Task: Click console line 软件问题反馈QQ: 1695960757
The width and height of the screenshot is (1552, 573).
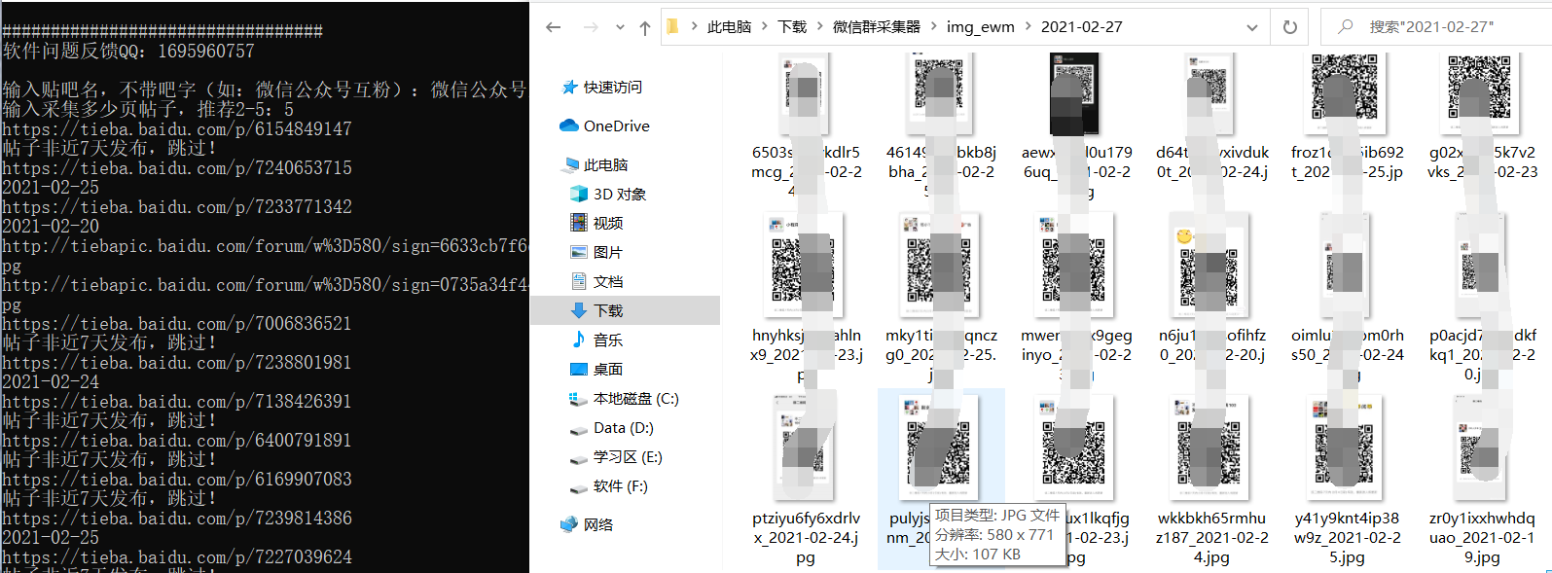Action: click(128, 51)
